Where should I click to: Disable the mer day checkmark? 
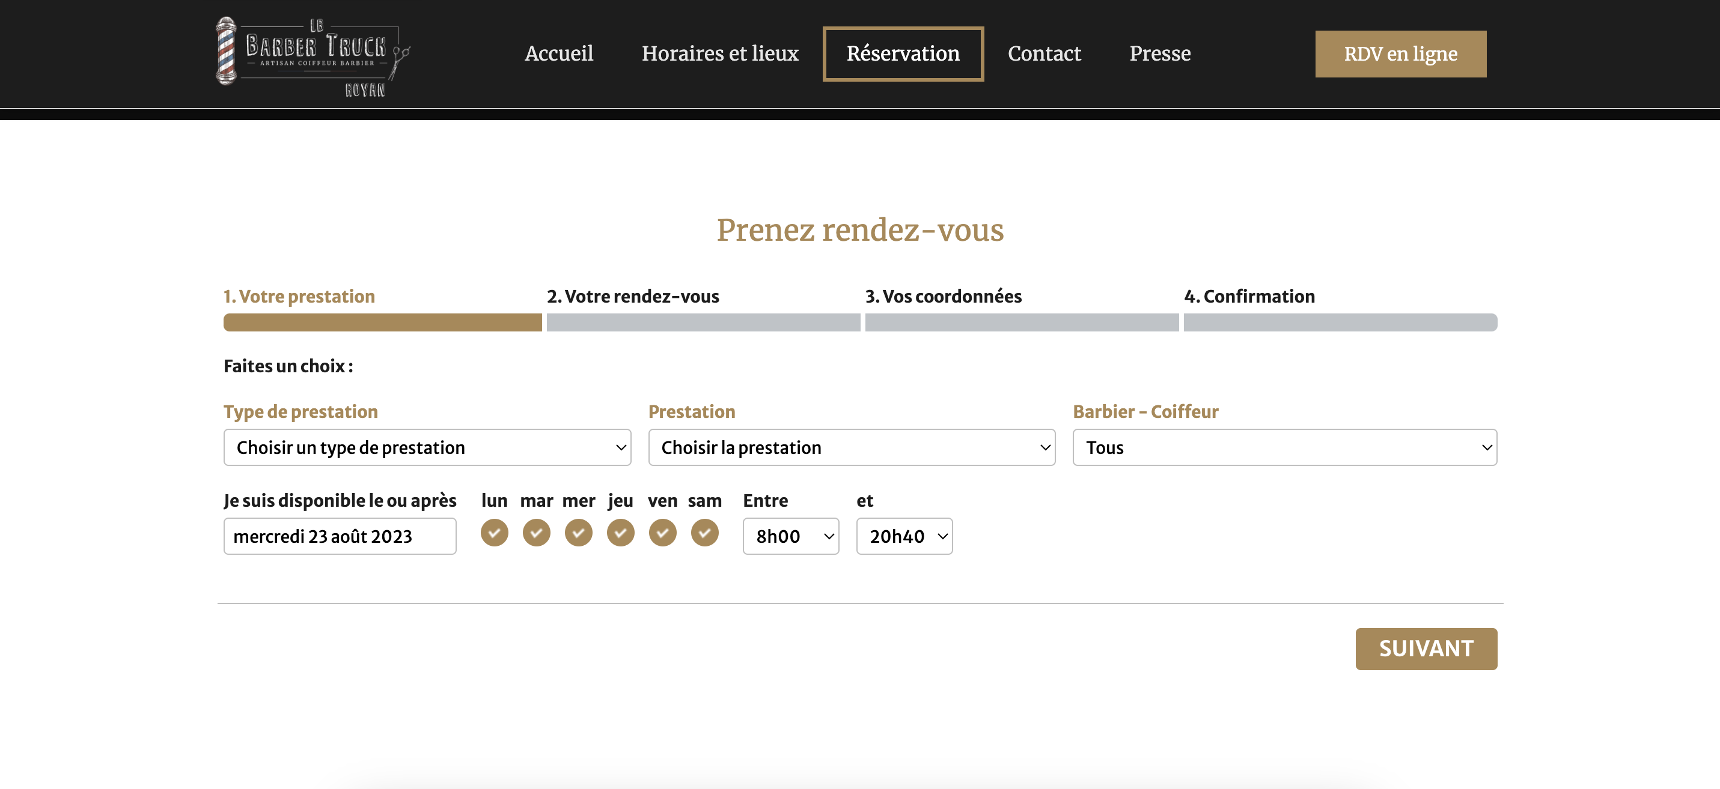pos(578,532)
